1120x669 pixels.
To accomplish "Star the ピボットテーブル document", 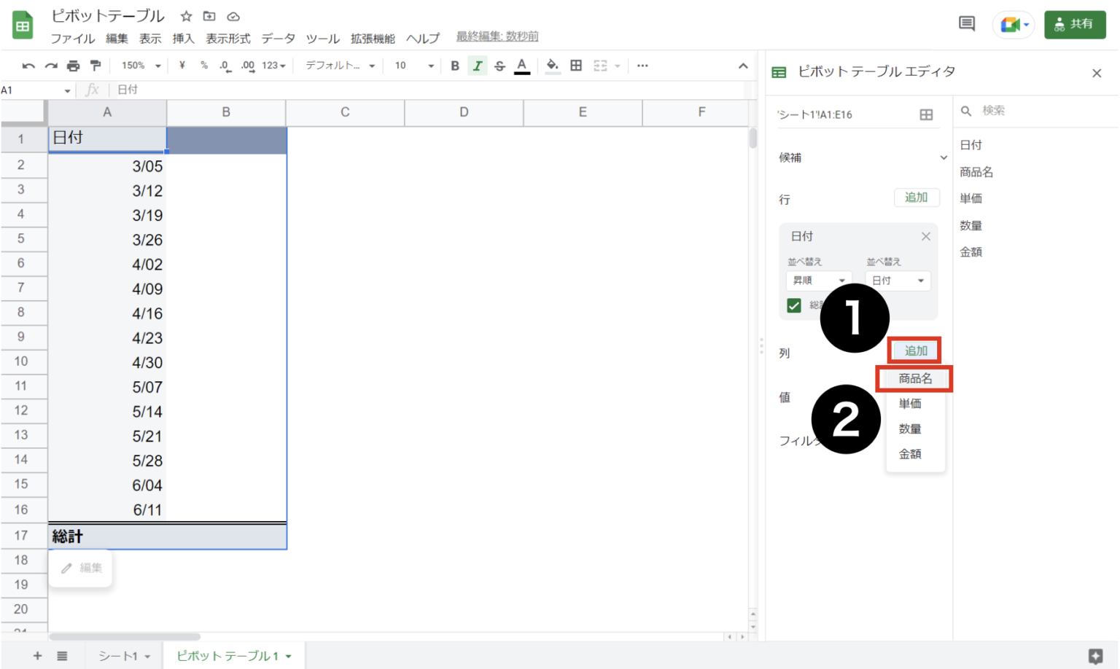I will pos(186,16).
